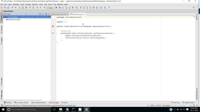The width and height of the screenshot is (200, 112).
Task: Open the Build menu
Action: click(41, 4)
